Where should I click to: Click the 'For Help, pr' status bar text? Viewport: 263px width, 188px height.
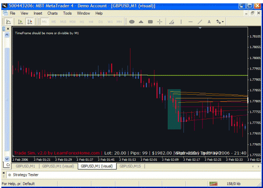11,184
